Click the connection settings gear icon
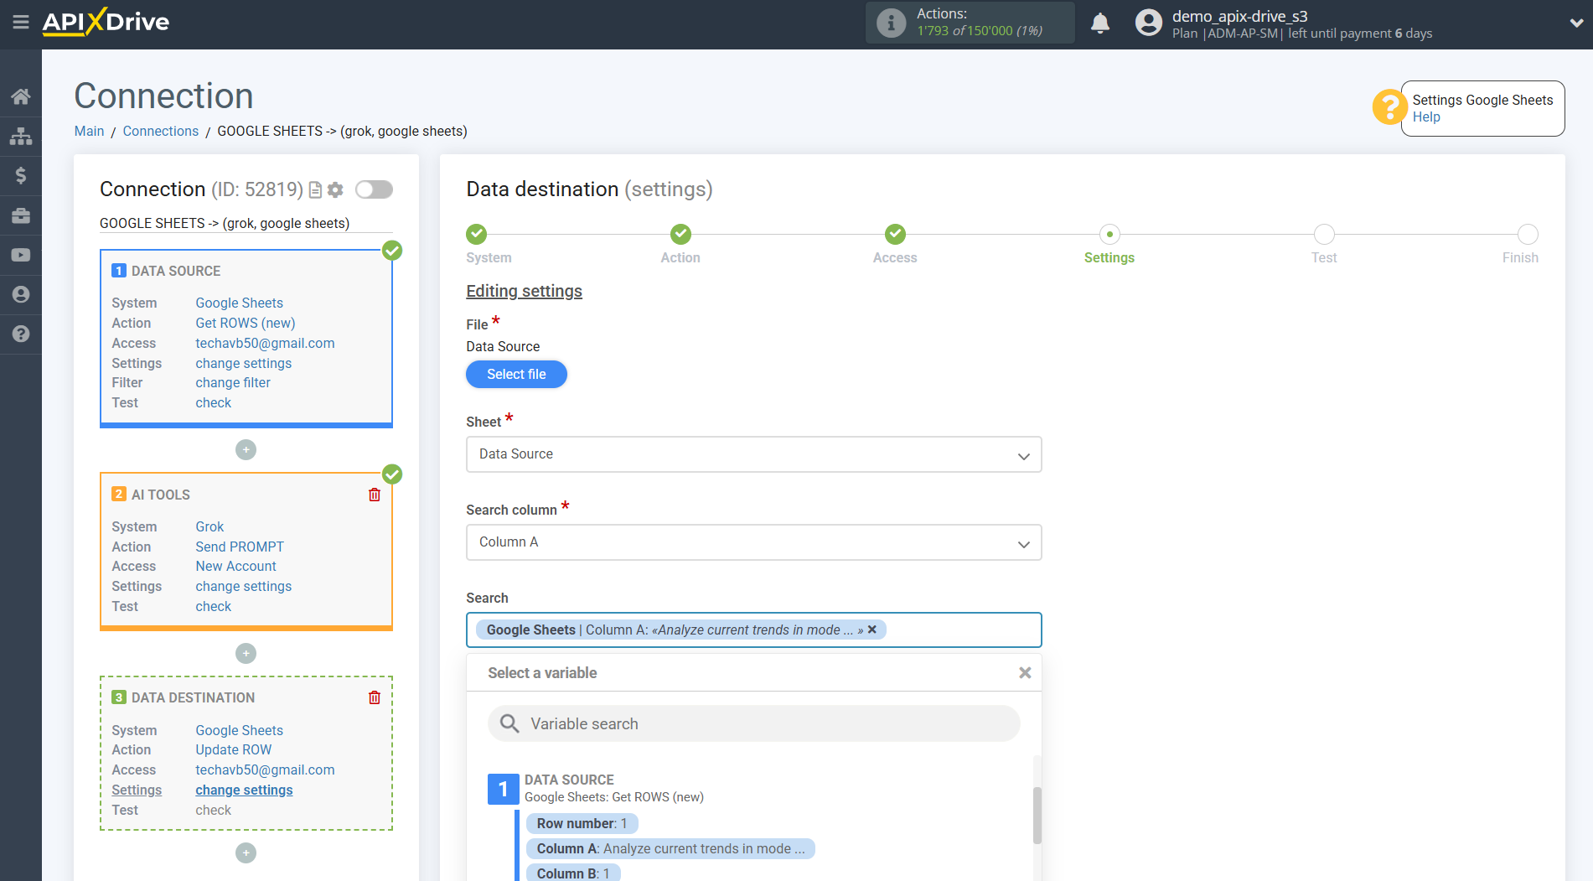This screenshot has width=1593, height=881. pos(335,190)
